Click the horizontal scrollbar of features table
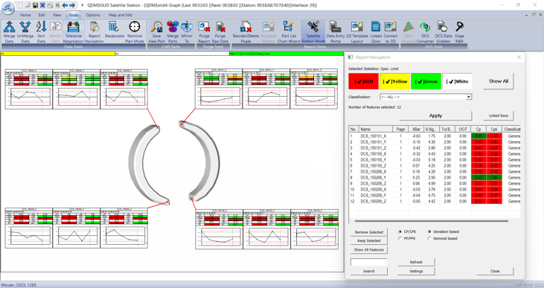The height and width of the screenshot is (288, 544). pyautogui.click(x=431, y=221)
